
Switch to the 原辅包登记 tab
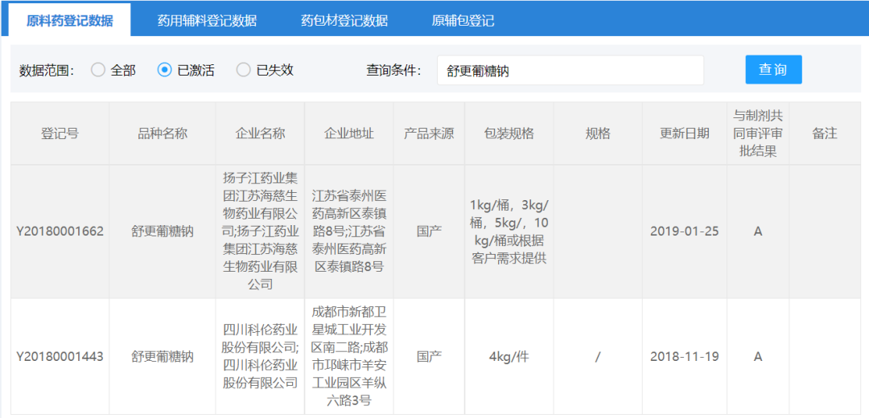pos(463,21)
